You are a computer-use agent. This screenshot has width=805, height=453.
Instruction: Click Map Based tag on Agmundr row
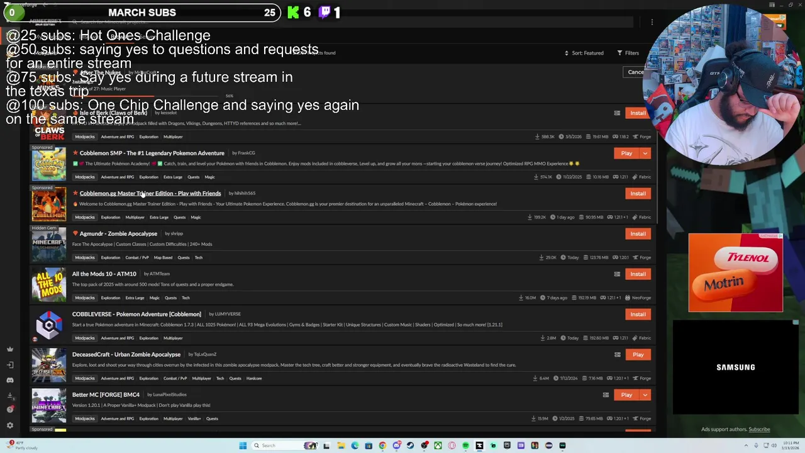(x=163, y=258)
